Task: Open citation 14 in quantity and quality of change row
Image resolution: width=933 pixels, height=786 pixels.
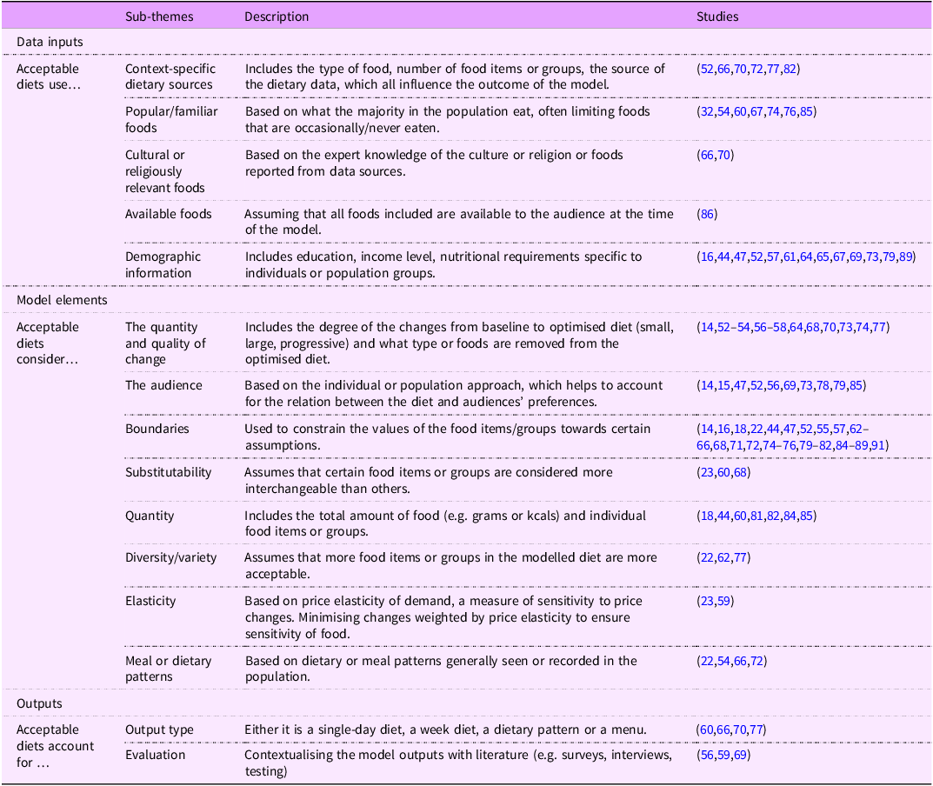Action: [707, 327]
